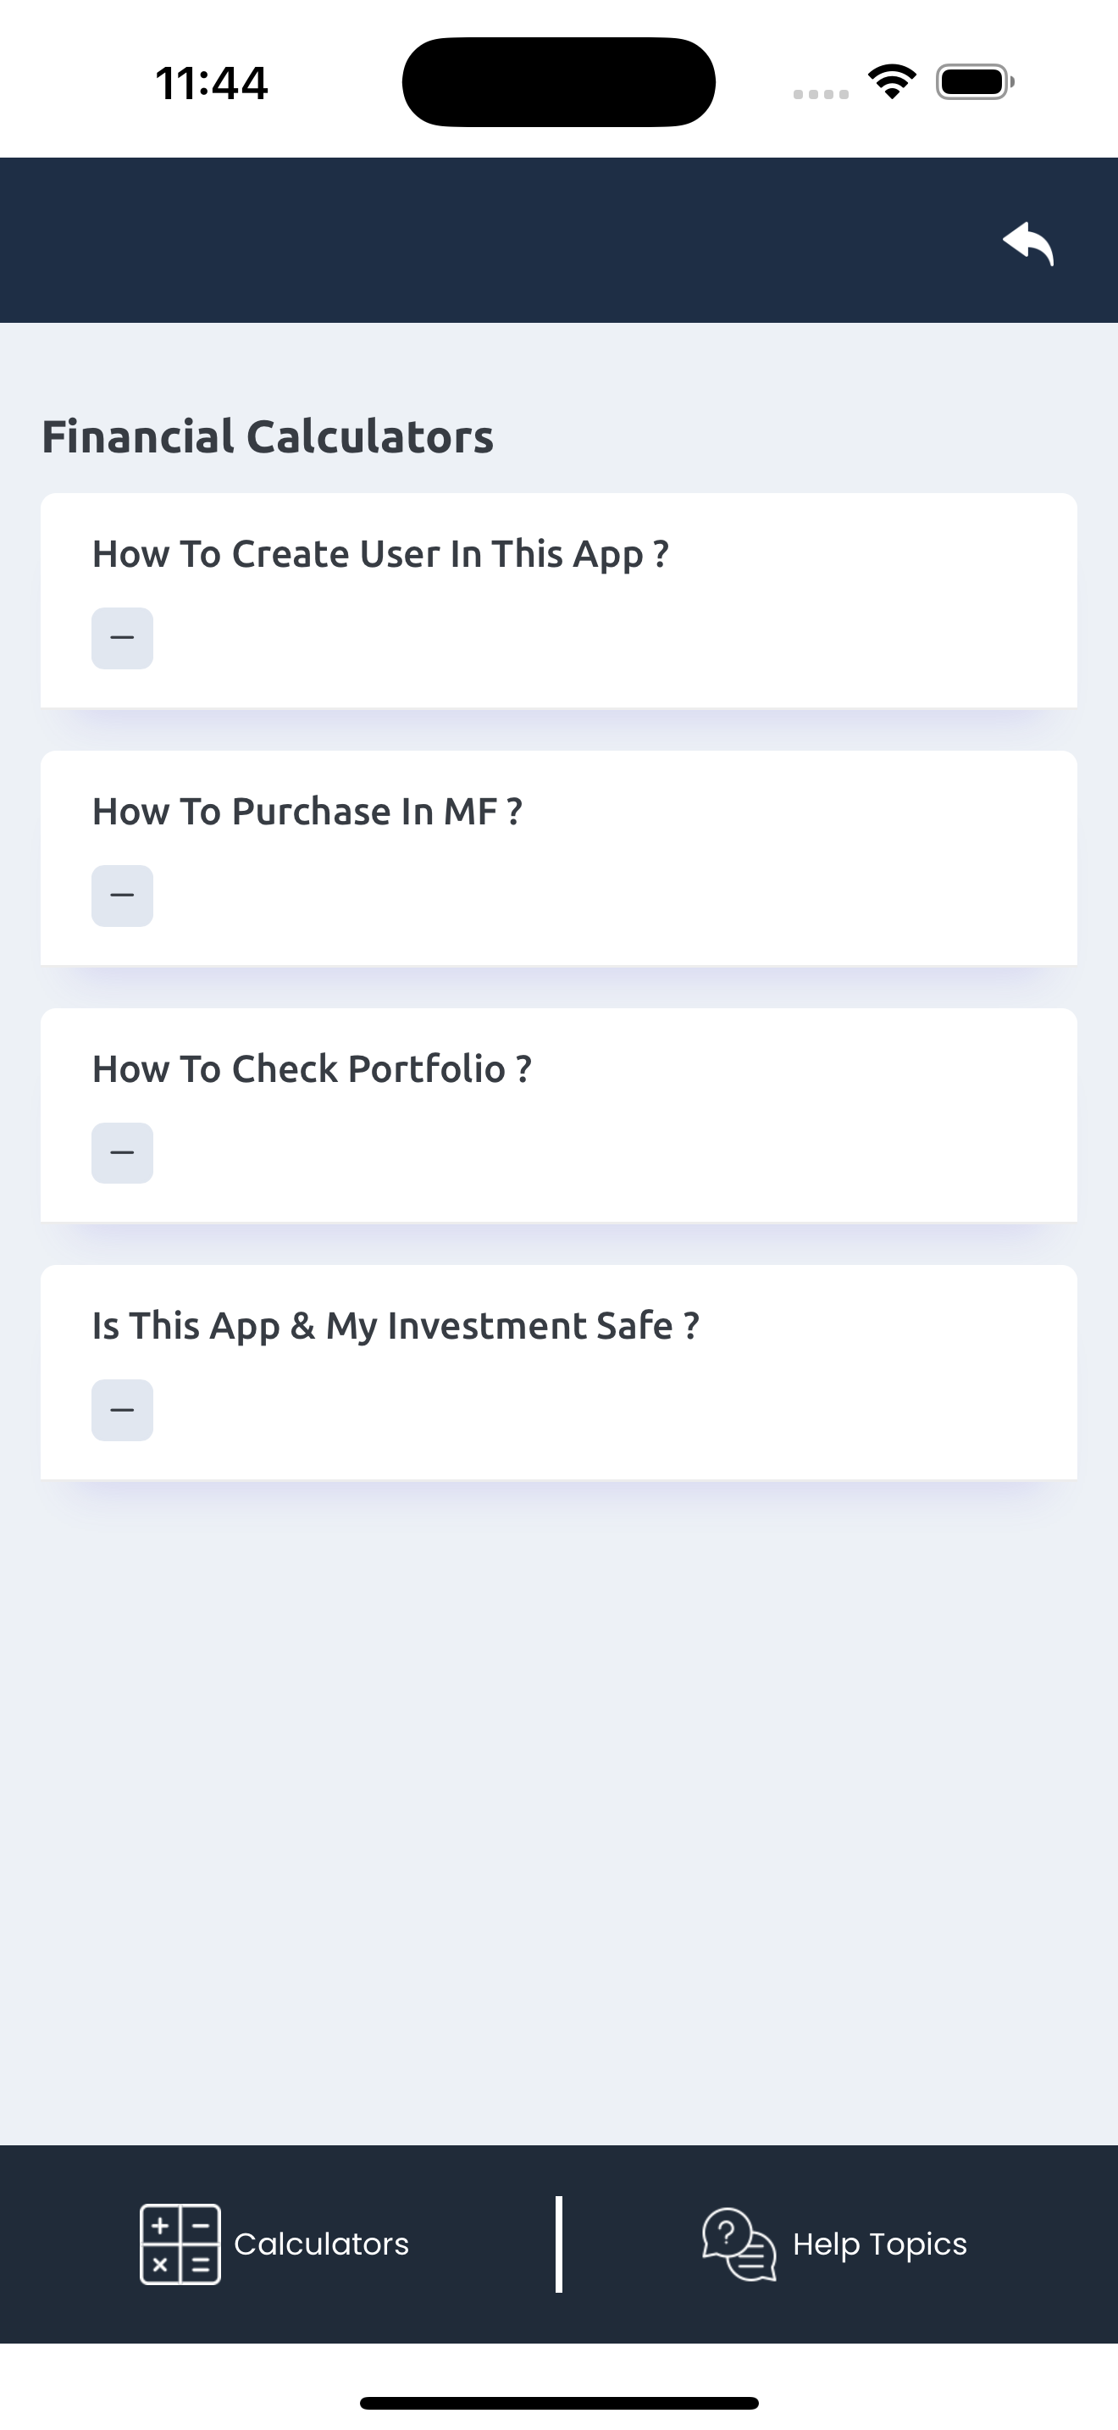Select 'How To Check Portfolio ?' question text
This screenshot has height=2430, width=1118.
coord(312,1068)
